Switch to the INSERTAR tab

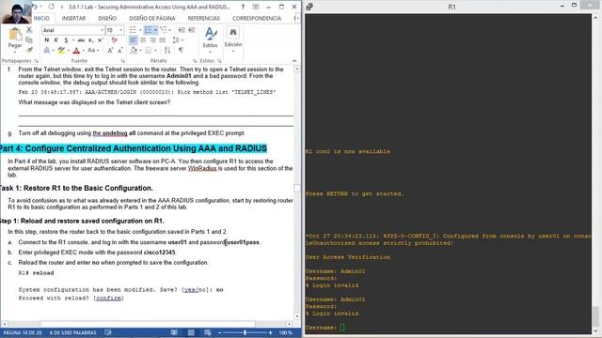[73, 18]
